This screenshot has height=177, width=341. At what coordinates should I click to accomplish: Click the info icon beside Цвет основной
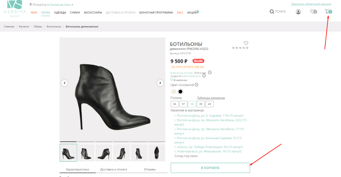point(197,85)
